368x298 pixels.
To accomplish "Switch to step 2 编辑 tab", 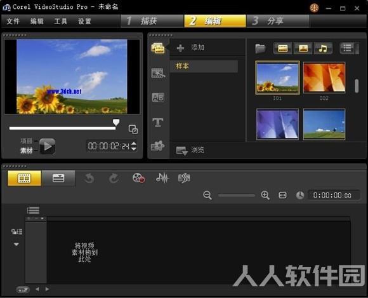I will tap(215, 21).
